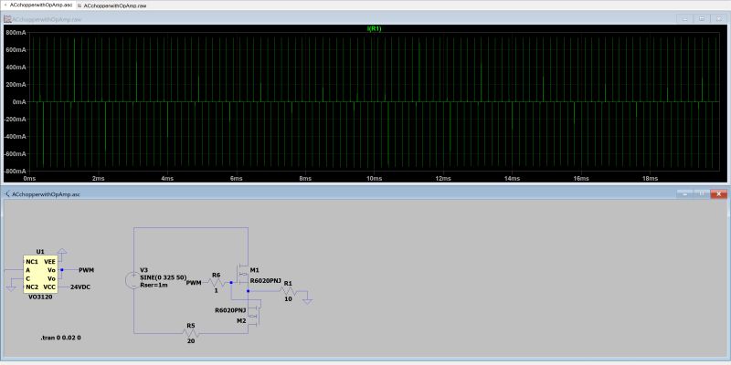Click the junction dot at U1 Vo output
This screenshot has height=365, width=731.
coord(61,269)
